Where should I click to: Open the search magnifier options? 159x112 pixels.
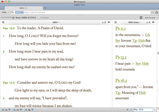pyautogui.click(x=12, y=12)
